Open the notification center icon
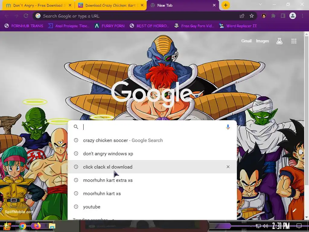 point(299,226)
